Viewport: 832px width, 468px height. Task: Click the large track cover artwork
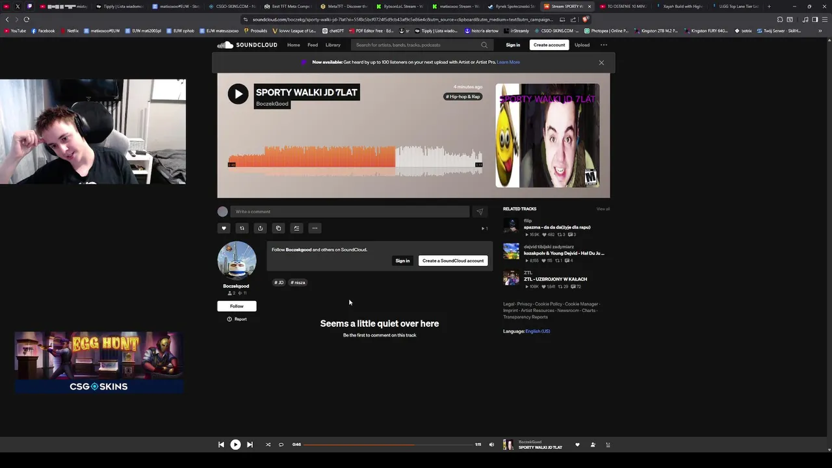coord(547,135)
